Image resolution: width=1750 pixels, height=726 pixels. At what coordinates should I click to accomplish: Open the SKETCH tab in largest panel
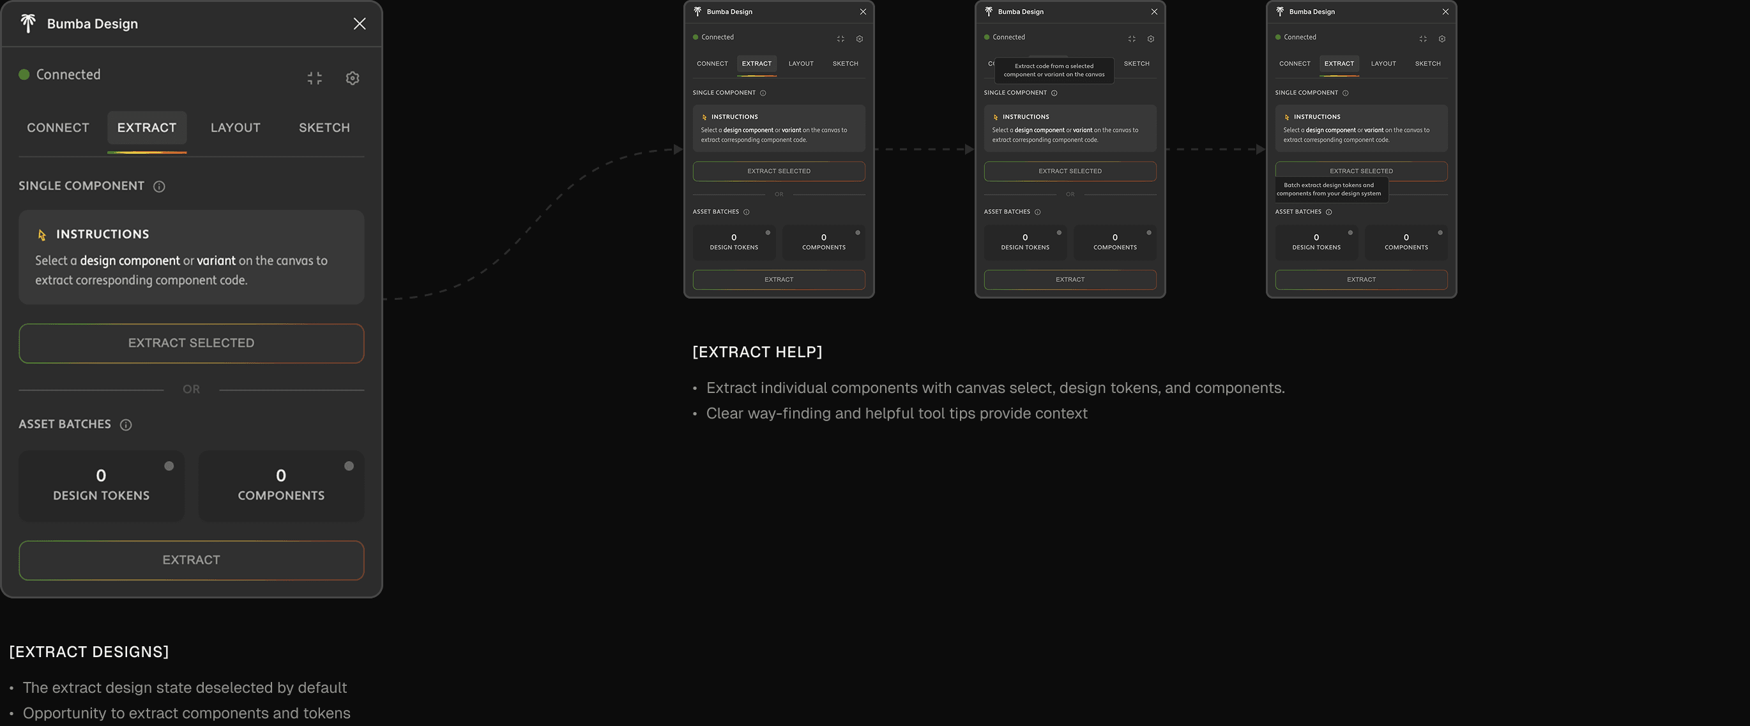point(324,128)
